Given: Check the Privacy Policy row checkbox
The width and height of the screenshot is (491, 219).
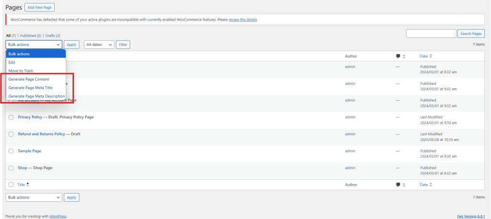Looking at the screenshot, I should (x=11, y=117).
